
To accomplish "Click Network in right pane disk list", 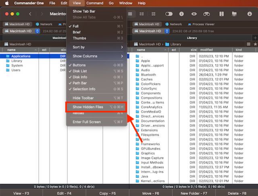I will click(x=174, y=24).
